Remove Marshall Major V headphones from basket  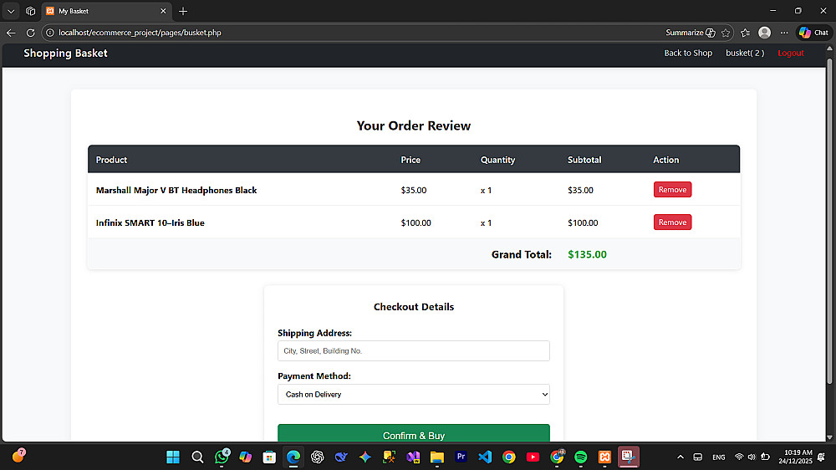[672, 189]
